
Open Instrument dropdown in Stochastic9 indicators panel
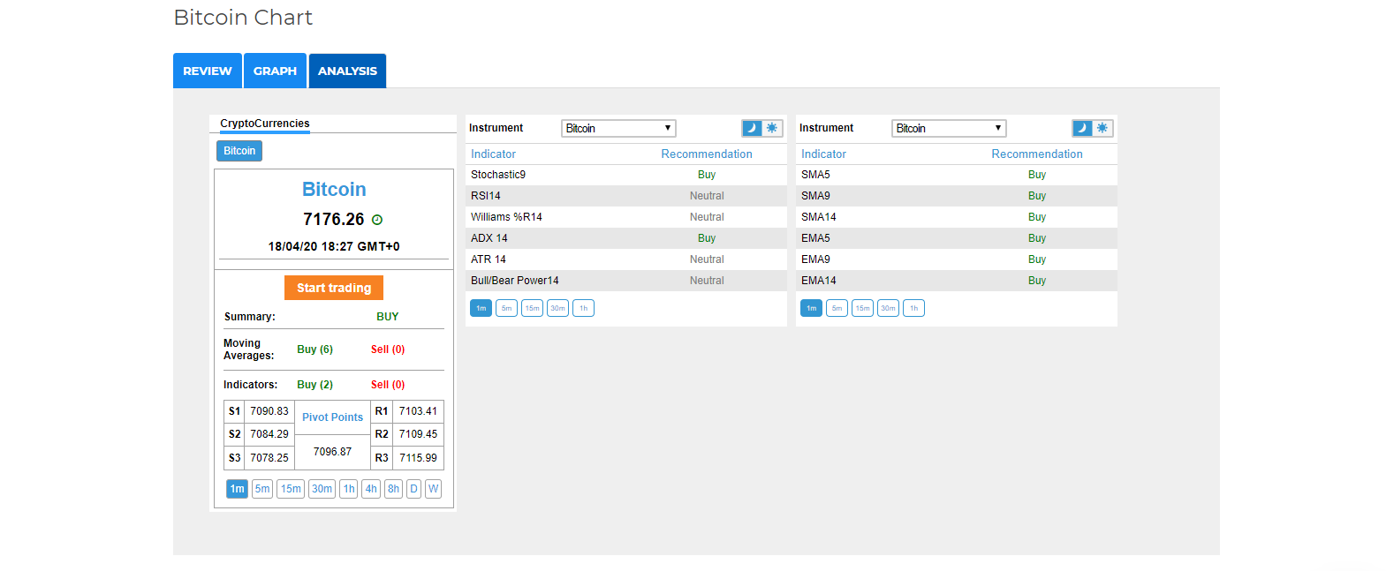pos(618,129)
